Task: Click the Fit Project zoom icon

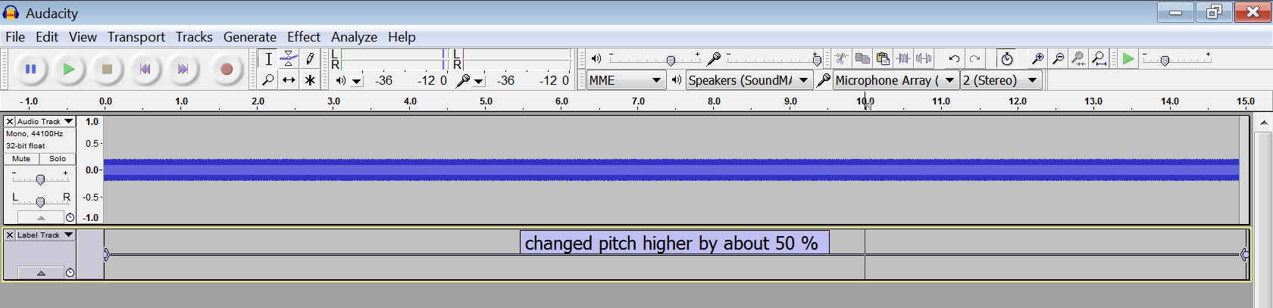Action: pos(1099,58)
